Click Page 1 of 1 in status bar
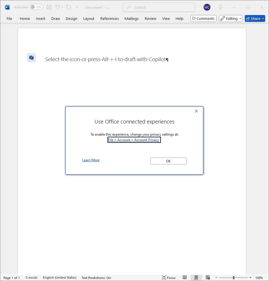 pyautogui.click(x=12, y=278)
